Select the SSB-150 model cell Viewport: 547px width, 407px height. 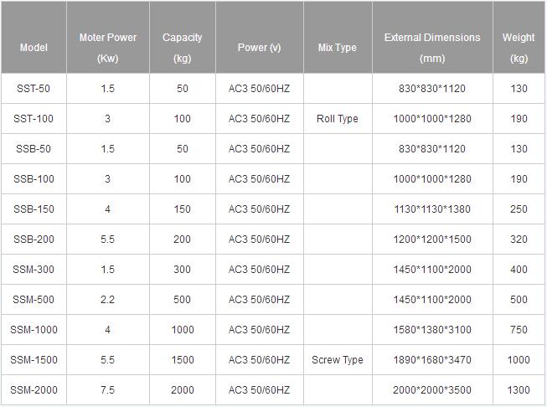[x=34, y=209]
